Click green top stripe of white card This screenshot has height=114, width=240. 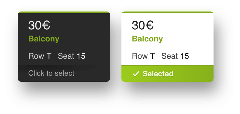click(x=167, y=12)
